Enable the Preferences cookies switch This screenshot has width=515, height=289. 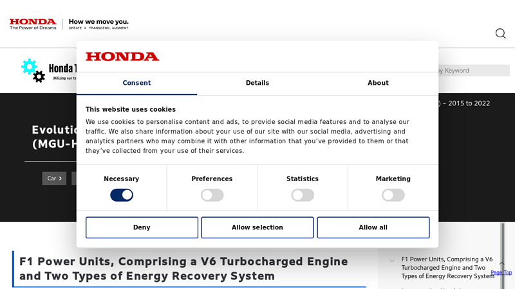point(212,195)
